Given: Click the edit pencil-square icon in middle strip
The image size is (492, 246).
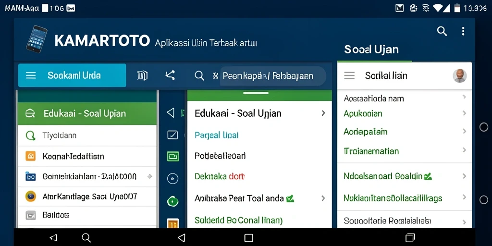Looking at the screenshot, I should click(172, 135).
